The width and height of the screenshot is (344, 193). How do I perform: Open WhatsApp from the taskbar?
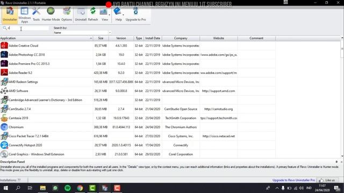[x=55, y=188]
